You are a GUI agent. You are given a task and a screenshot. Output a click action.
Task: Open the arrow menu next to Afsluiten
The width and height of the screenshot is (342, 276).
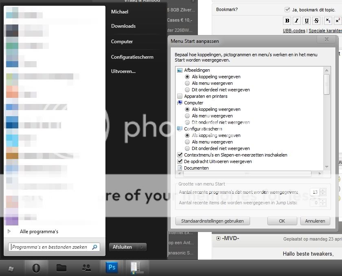142,247
